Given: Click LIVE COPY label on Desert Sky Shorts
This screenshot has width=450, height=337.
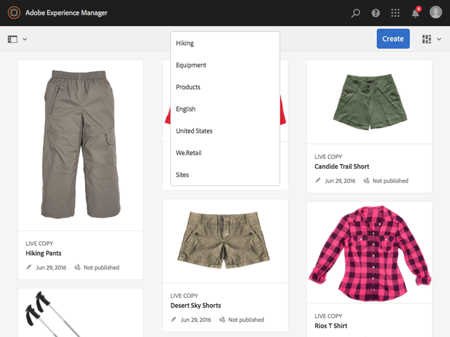Looking at the screenshot, I should click(x=184, y=296).
